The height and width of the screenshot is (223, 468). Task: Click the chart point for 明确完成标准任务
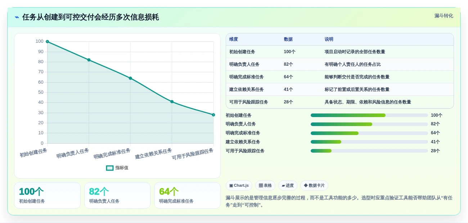[130, 78]
